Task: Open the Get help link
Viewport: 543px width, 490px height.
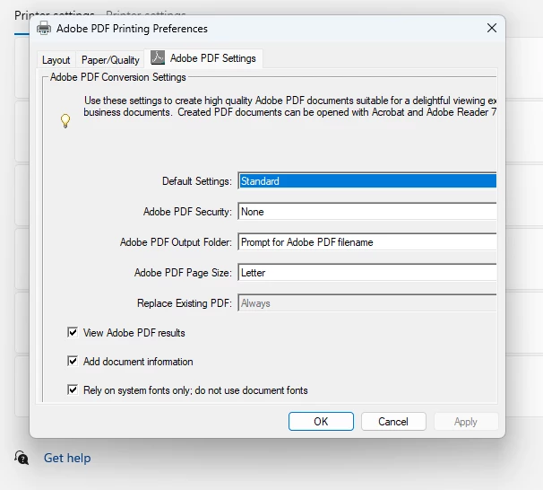Action: (x=67, y=458)
